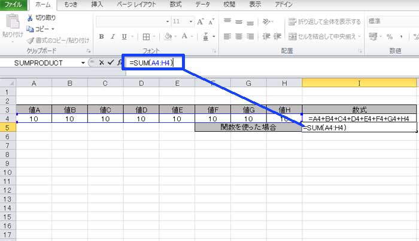Open the 配置 dialog launcher
The width and height of the screenshot is (419, 241).
360,51
